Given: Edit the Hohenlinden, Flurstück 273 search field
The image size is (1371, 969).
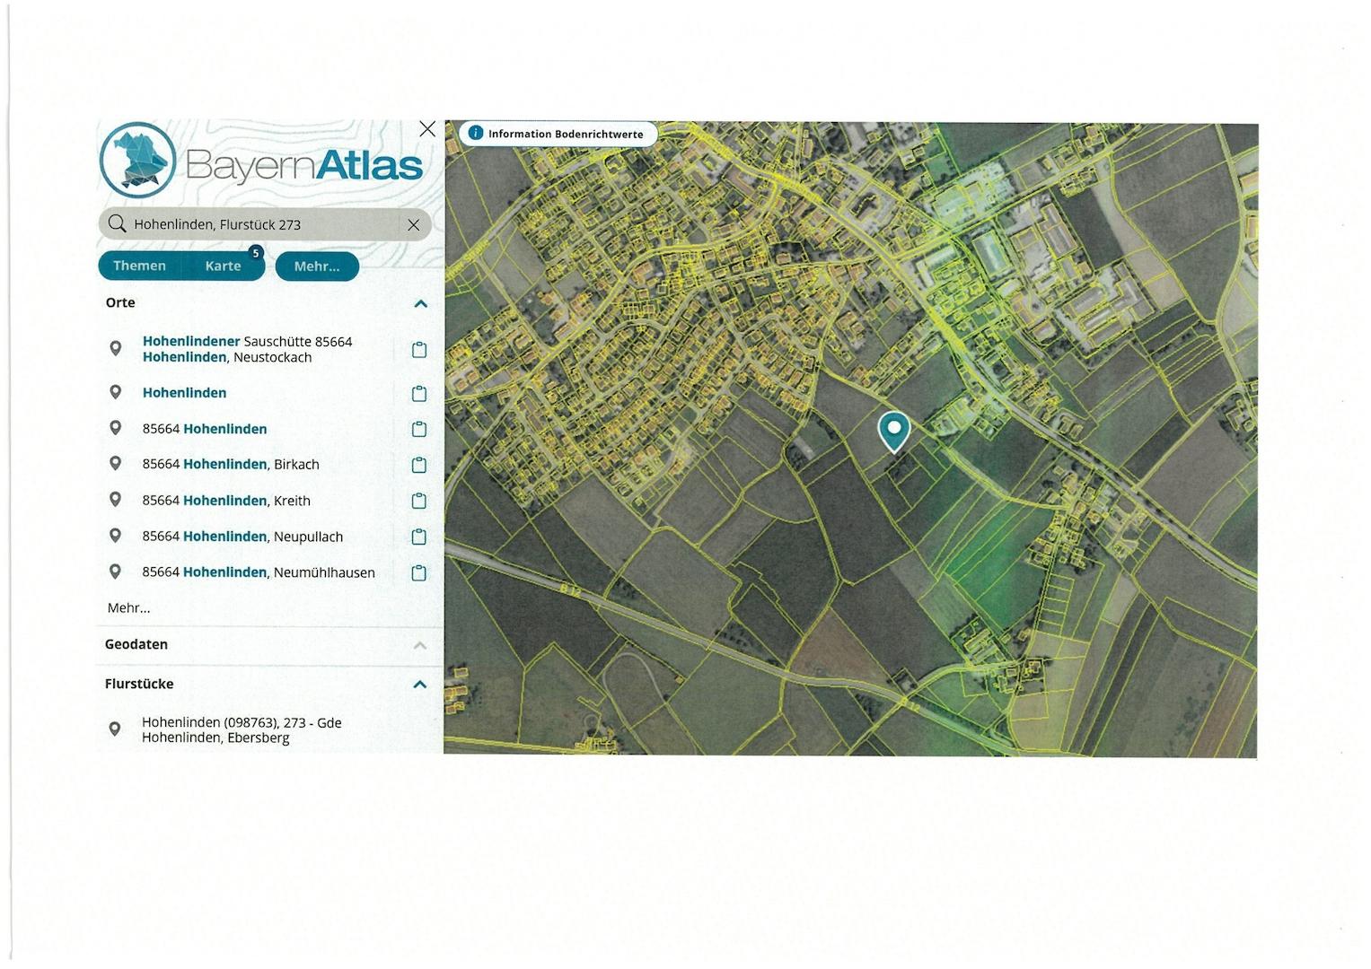Looking at the screenshot, I should coord(263,224).
